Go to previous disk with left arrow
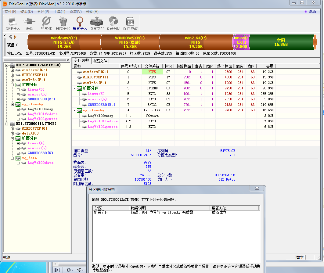 [10, 37]
